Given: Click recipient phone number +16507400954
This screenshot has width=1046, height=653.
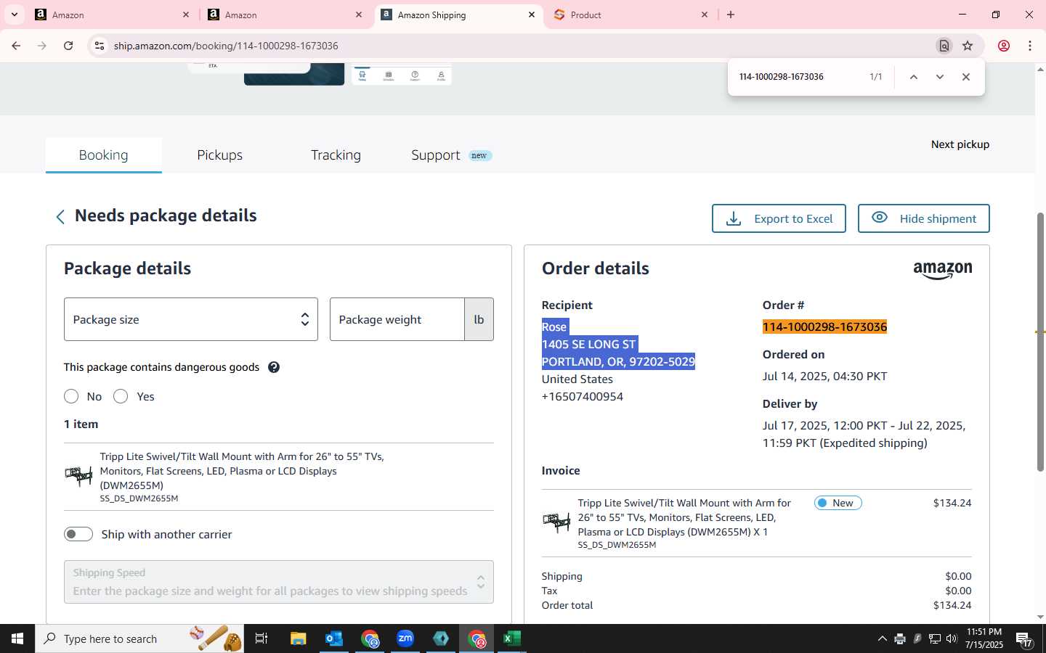Looking at the screenshot, I should click(x=582, y=396).
